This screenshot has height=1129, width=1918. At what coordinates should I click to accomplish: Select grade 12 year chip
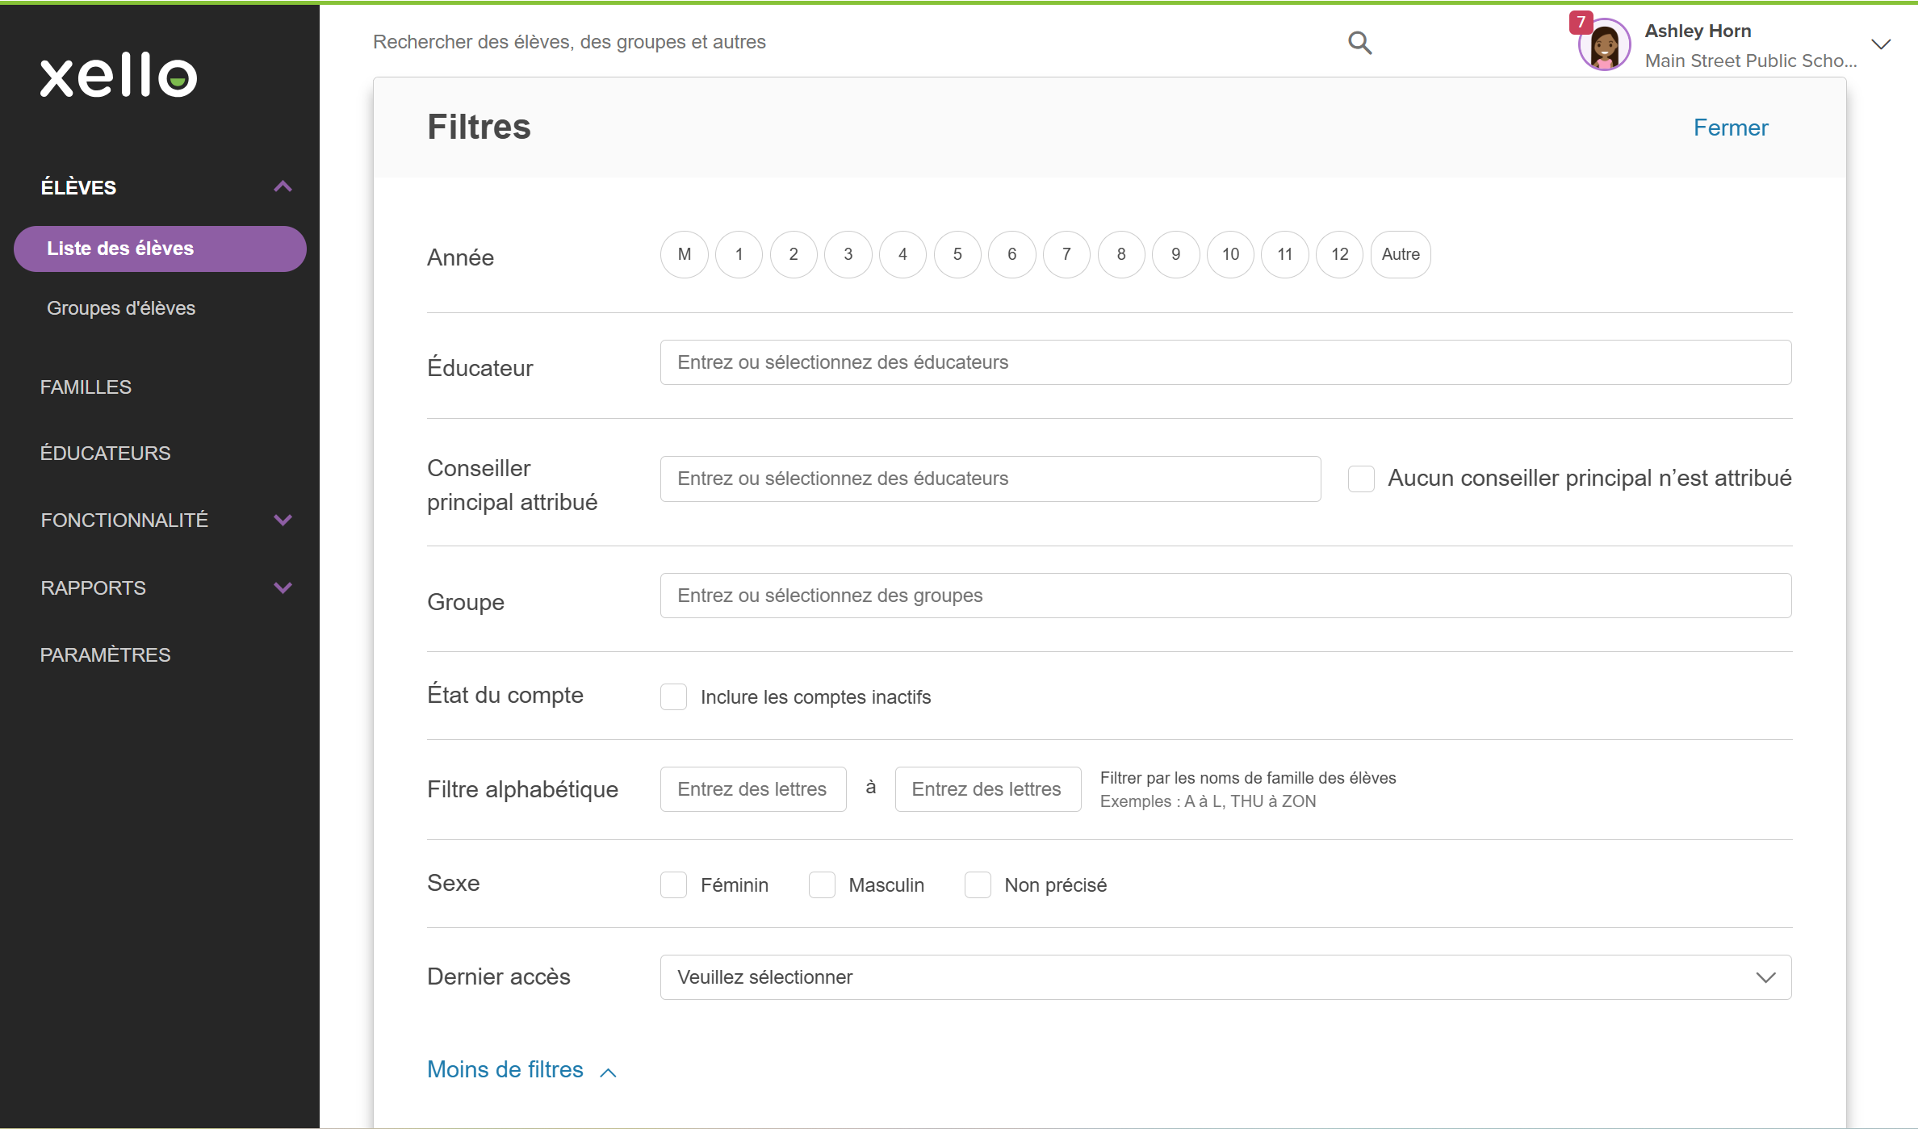coord(1339,254)
